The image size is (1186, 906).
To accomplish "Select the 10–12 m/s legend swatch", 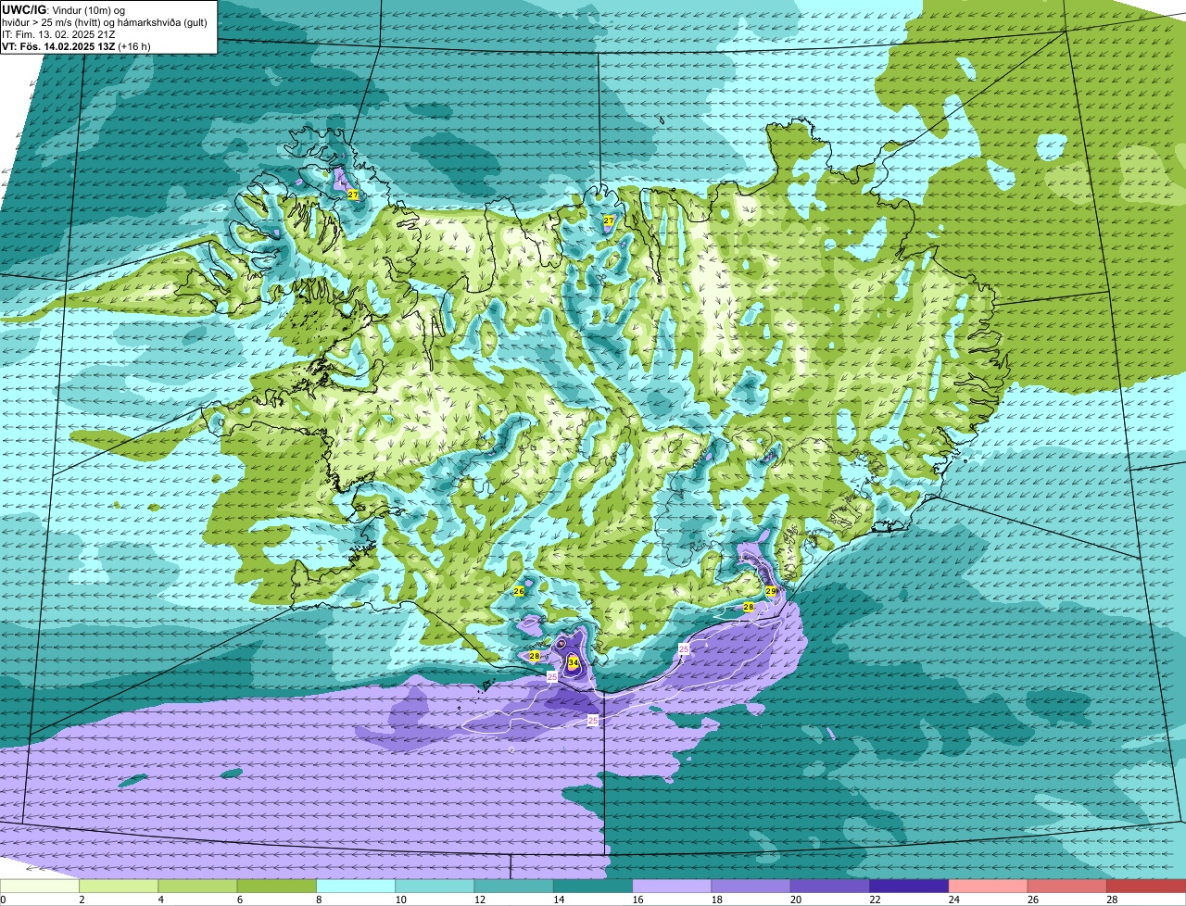I will (435, 886).
